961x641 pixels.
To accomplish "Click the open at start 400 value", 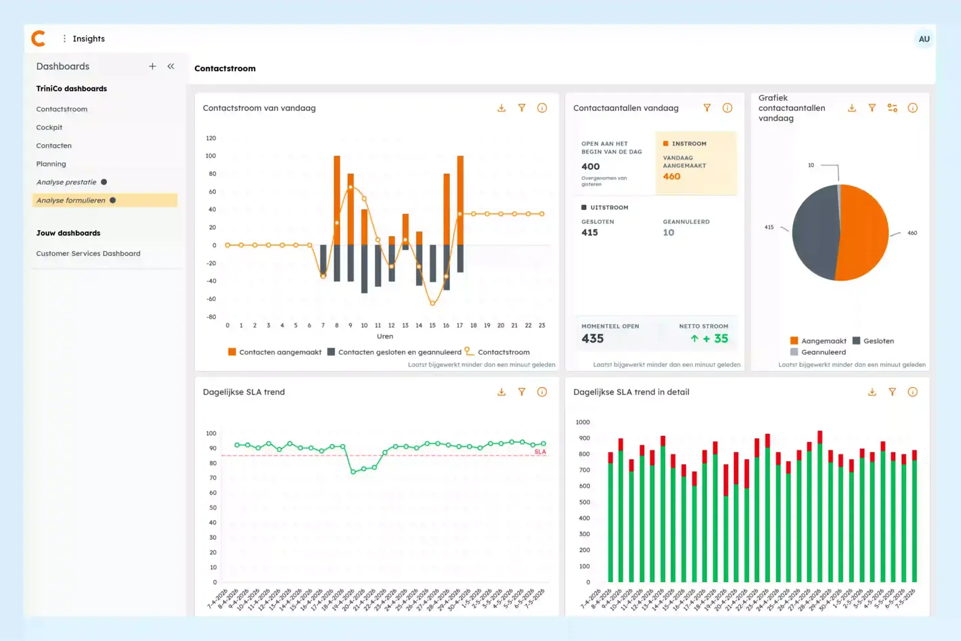I will 590,167.
